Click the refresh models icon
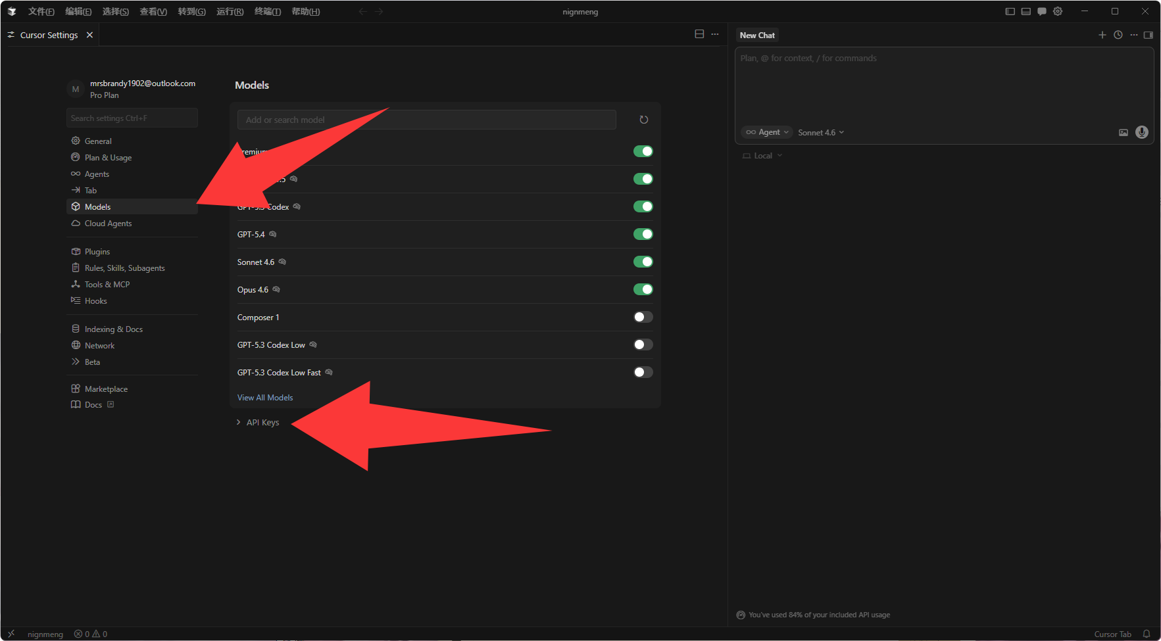The image size is (1161, 641). coord(643,120)
